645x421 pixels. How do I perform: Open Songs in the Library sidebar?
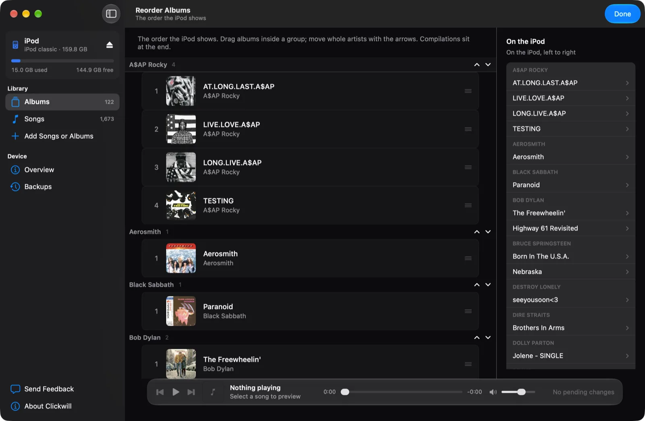click(x=62, y=119)
